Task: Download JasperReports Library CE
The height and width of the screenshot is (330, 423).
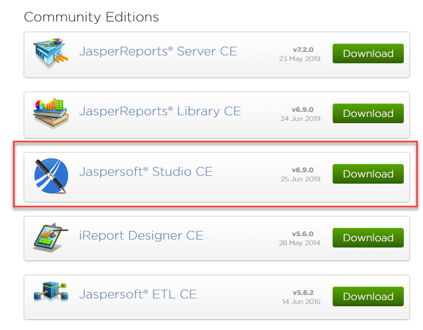Action: pos(368,114)
